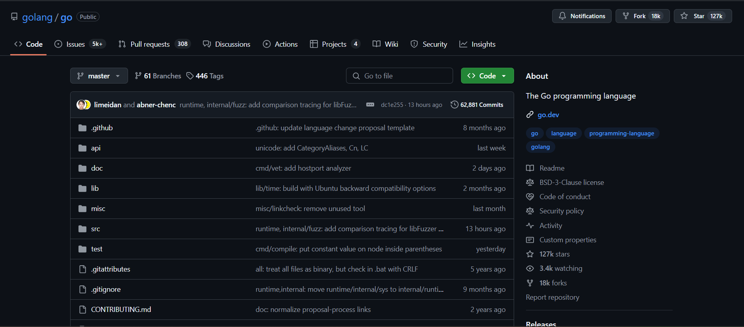Screen dimensions: 744x327
Task: View the 446 Tags link
Action: [x=205, y=76]
